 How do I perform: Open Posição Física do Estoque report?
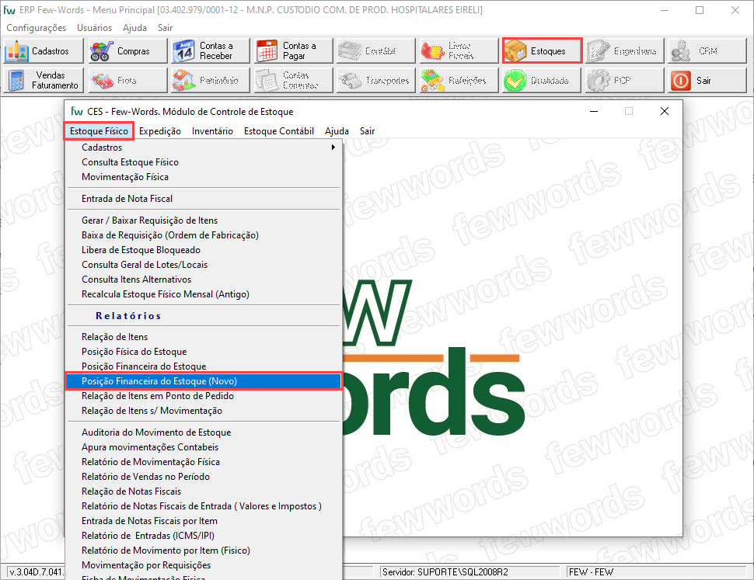[x=204, y=352]
